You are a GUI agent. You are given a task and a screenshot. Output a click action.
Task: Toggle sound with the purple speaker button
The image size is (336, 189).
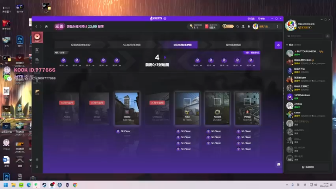[278, 45]
